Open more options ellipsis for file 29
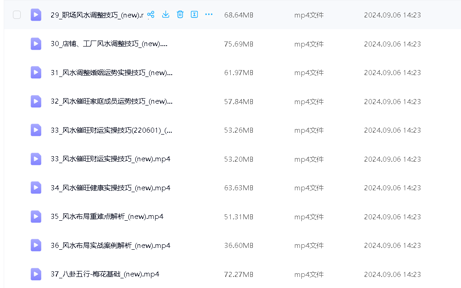This screenshot has height=288, width=461. click(x=209, y=15)
